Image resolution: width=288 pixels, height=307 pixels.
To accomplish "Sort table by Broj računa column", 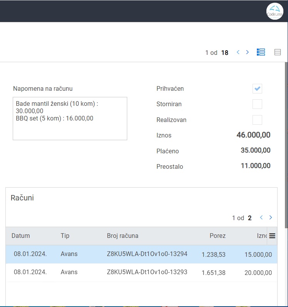I will point(123,236).
